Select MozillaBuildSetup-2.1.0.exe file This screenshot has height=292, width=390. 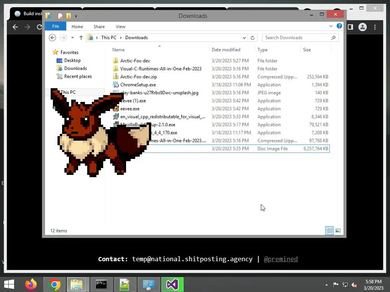(148, 124)
